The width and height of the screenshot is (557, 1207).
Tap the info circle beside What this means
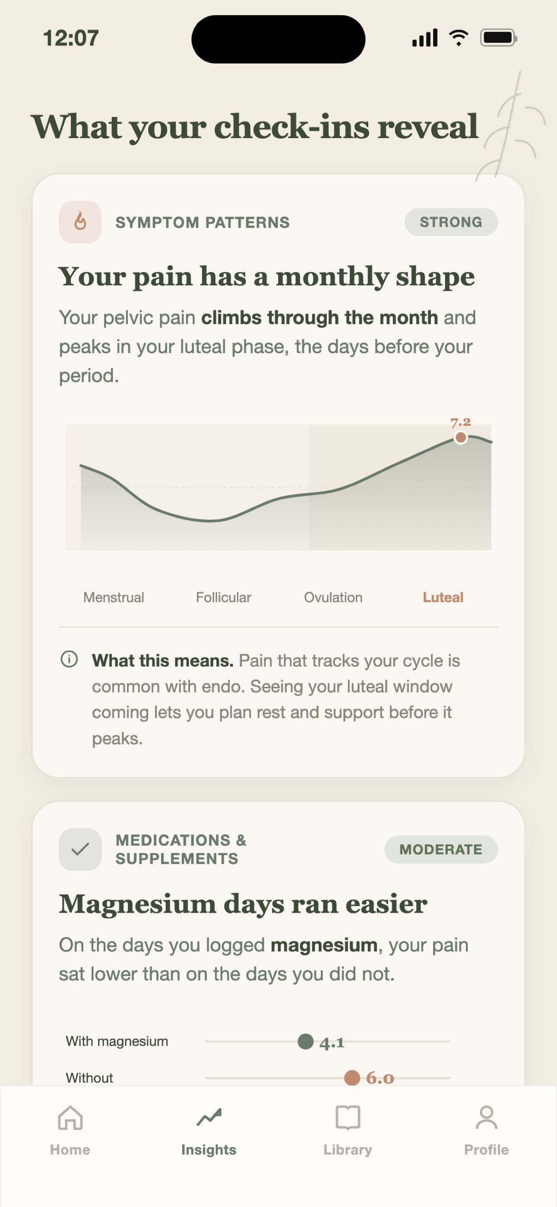tap(70, 659)
